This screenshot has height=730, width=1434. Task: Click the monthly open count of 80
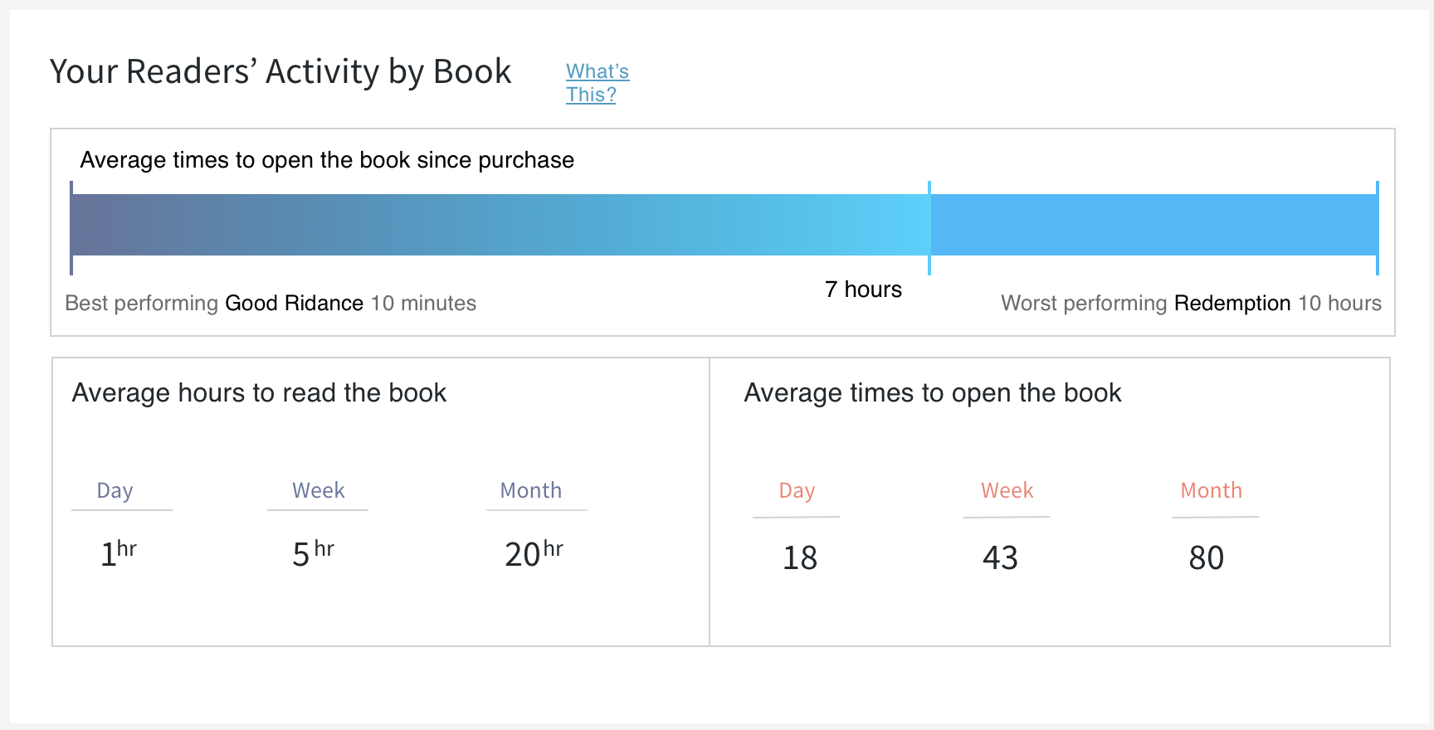pyautogui.click(x=1206, y=558)
